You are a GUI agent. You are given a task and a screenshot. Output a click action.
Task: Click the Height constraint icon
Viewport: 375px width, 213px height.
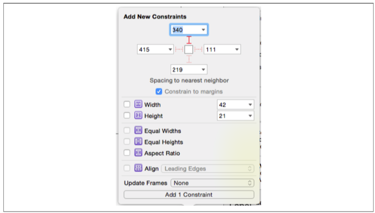click(x=138, y=116)
